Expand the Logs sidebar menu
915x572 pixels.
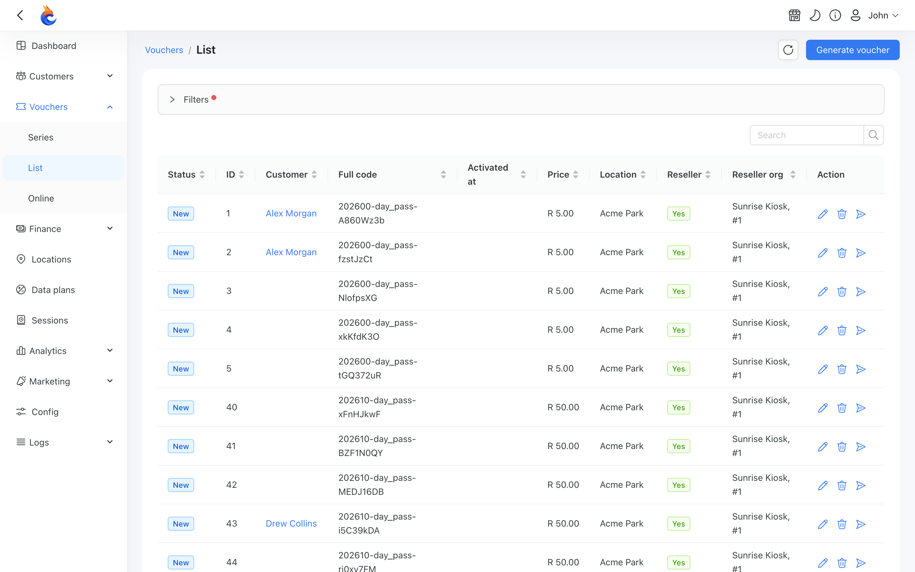tap(64, 442)
